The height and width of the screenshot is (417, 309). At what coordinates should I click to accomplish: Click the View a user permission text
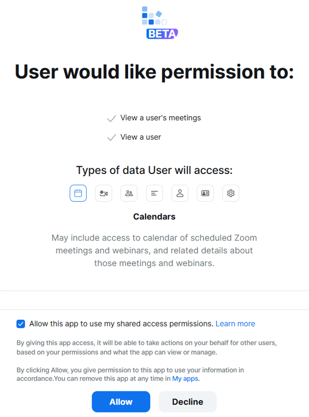pyautogui.click(x=140, y=137)
